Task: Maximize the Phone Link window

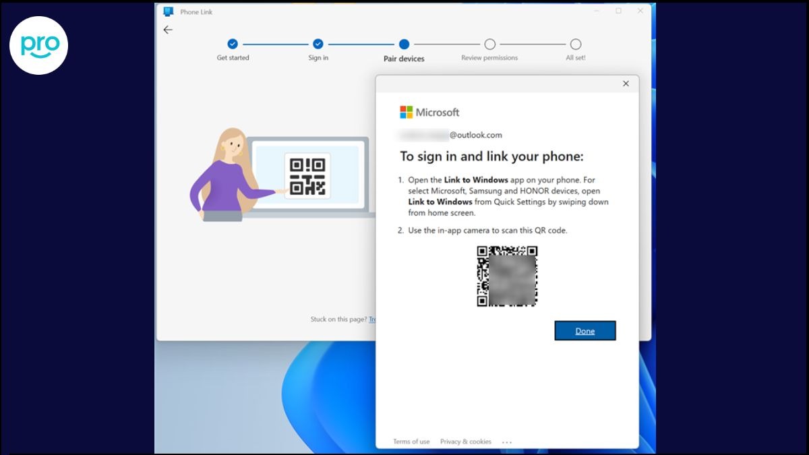Action: click(618, 11)
